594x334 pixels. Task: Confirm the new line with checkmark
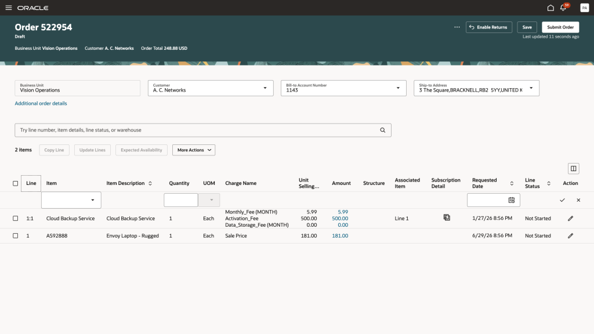pos(562,200)
